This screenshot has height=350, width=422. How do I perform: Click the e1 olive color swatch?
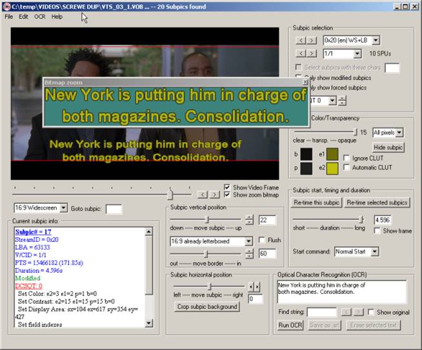[332, 154]
